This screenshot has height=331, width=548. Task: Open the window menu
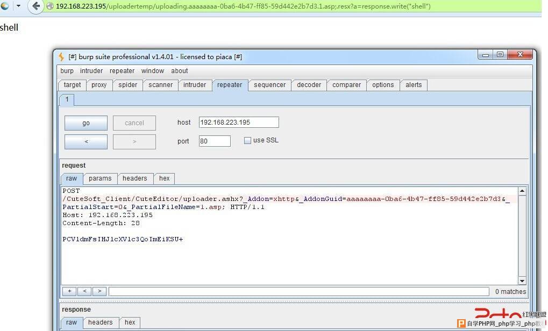[x=152, y=71]
